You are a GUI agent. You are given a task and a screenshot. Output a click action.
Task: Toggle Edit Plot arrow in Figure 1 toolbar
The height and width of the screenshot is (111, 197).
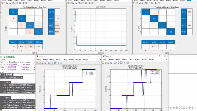click(x=59, y=63)
